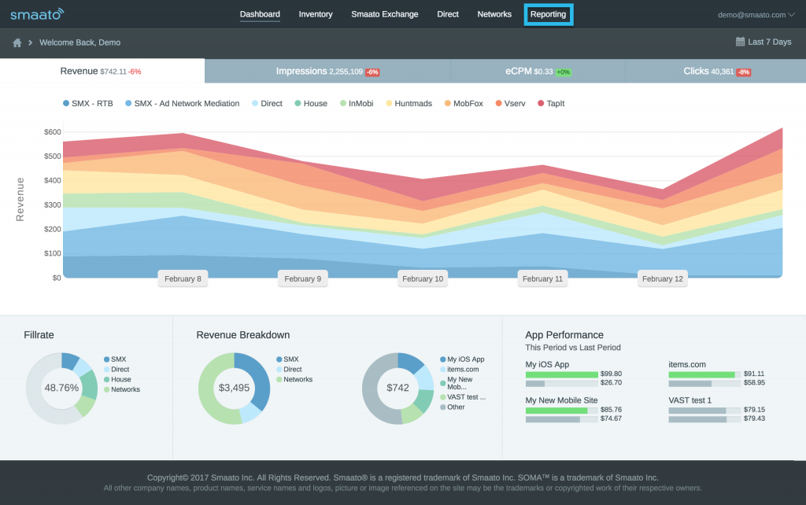
Task: Toggle the InMobi series
Action: [357, 103]
